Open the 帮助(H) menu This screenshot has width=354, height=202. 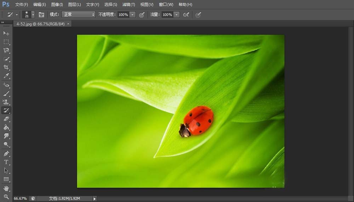click(185, 5)
